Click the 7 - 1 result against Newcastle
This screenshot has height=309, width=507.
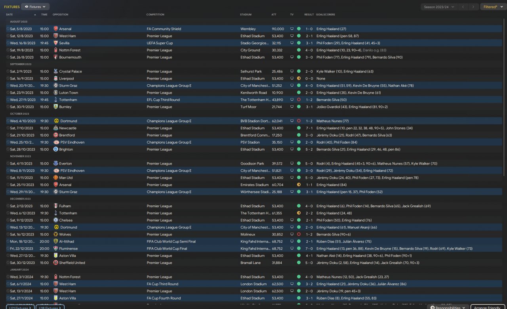[309, 128]
